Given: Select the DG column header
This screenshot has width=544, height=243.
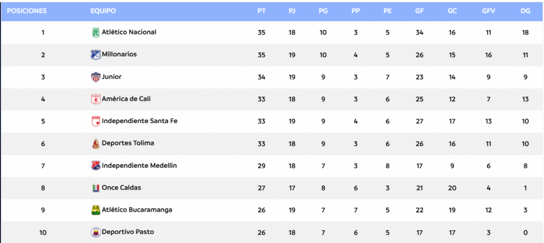Looking at the screenshot, I should tap(525, 11).
